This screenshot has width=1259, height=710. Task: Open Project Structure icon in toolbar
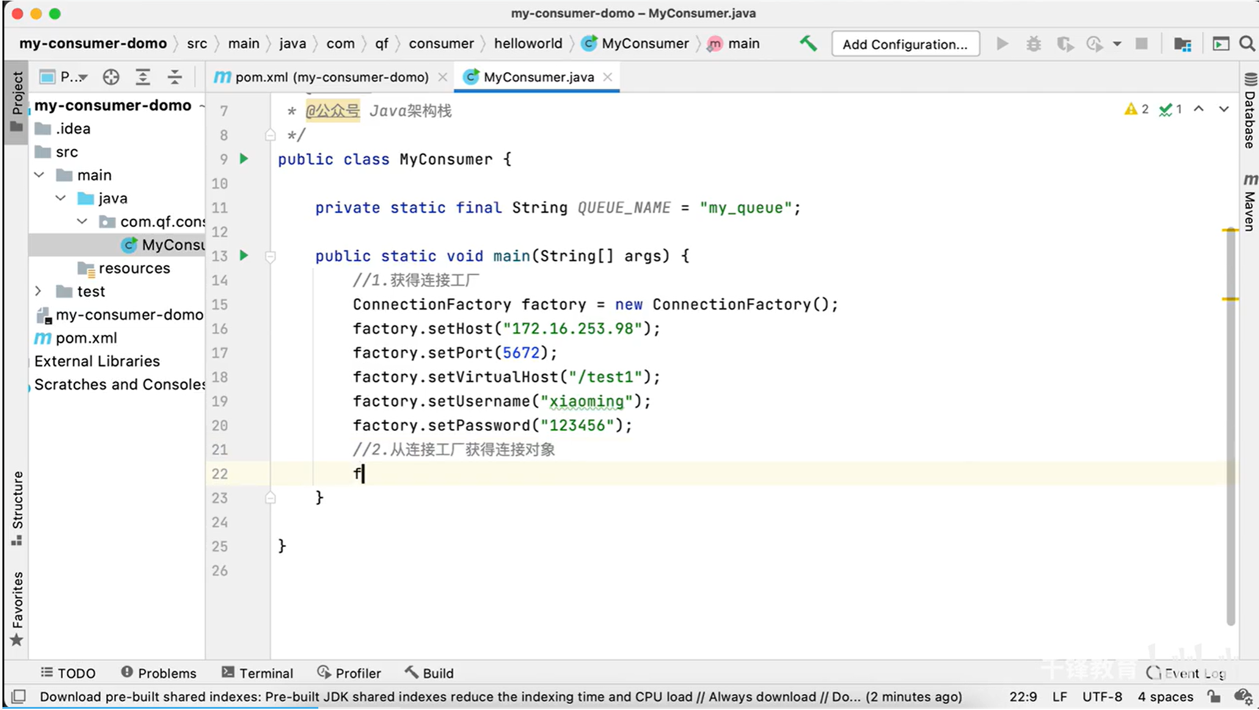1183,44
